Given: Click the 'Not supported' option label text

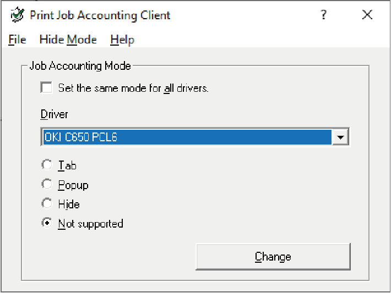Looking at the screenshot, I should click(x=90, y=224).
